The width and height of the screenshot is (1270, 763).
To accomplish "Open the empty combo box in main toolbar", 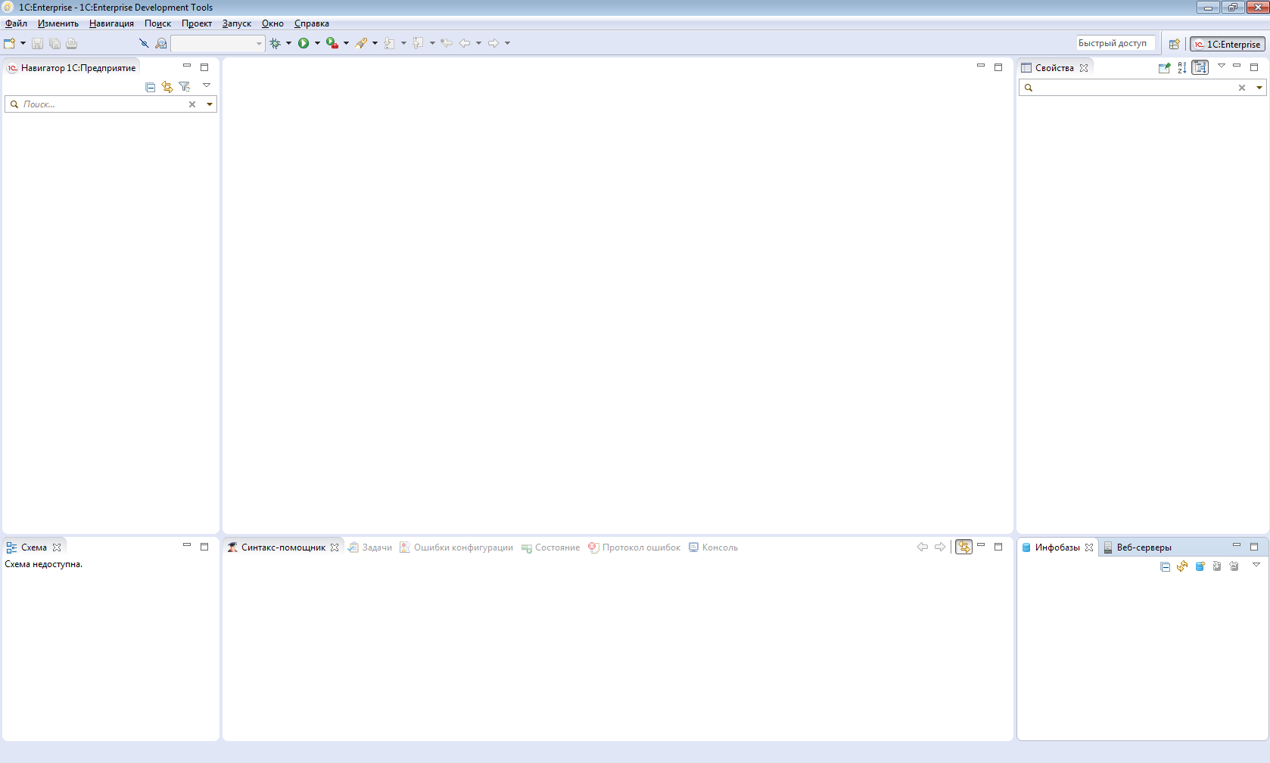I will (218, 43).
